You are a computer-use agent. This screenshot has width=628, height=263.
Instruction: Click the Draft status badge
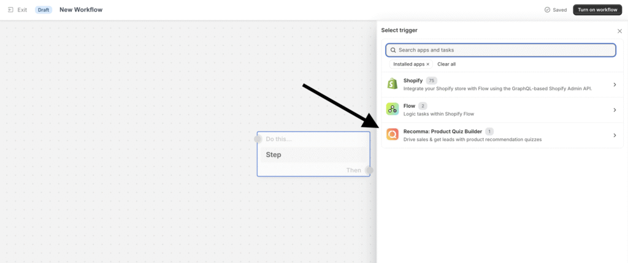44,10
